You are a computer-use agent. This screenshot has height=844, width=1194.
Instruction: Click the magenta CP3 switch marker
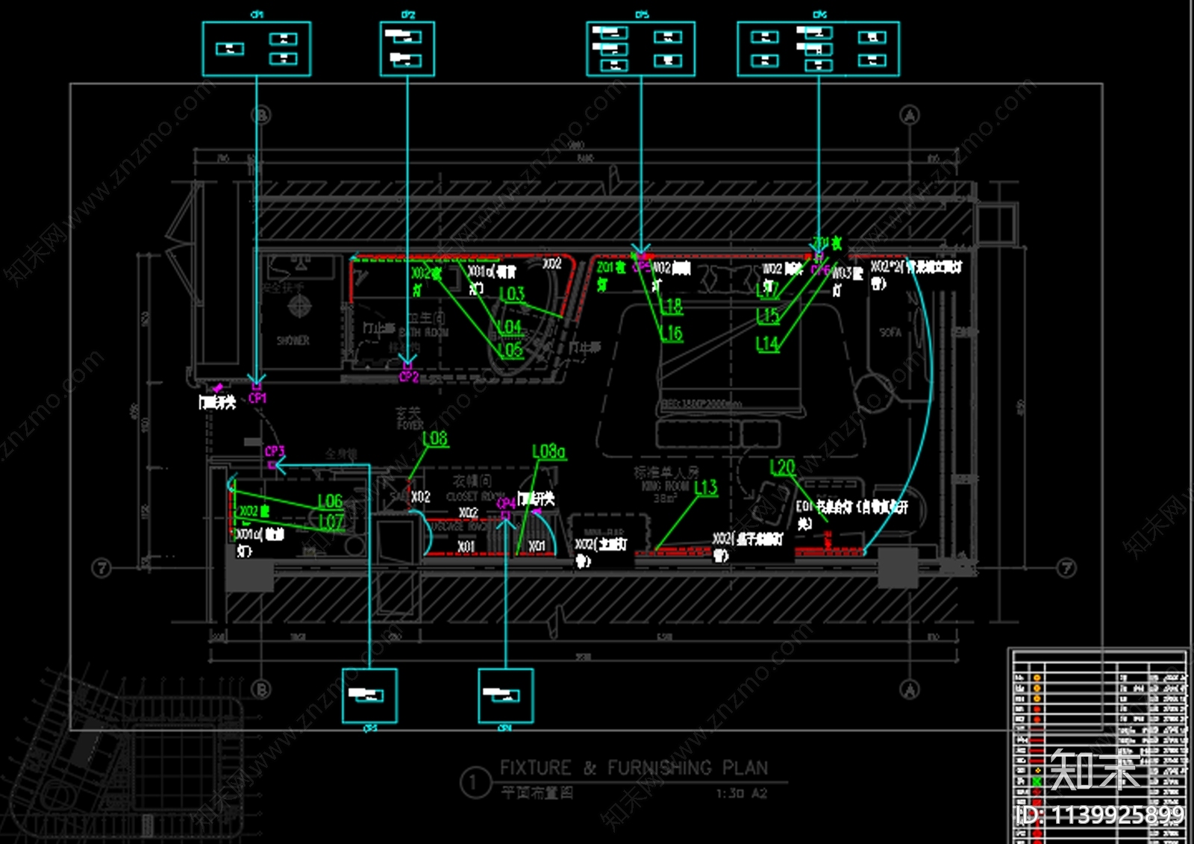click(273, 464)
